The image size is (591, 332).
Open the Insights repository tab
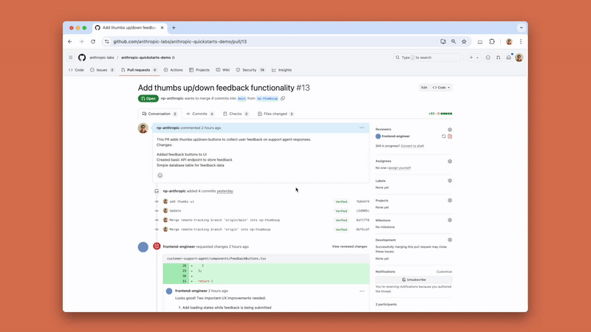(281, 70)
